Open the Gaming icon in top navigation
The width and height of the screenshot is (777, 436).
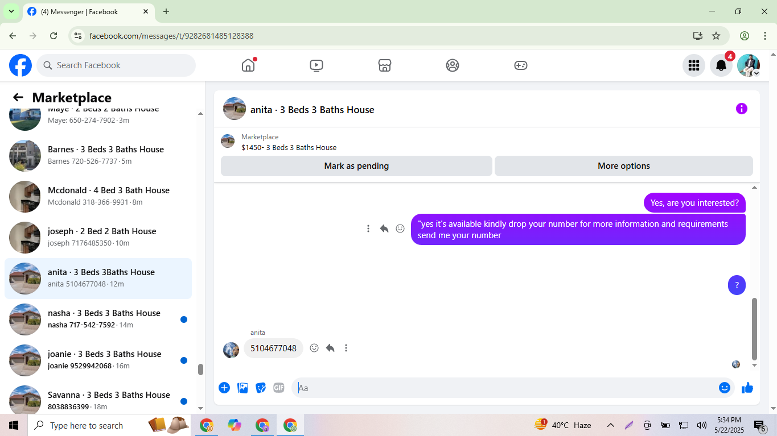point(521,65)
